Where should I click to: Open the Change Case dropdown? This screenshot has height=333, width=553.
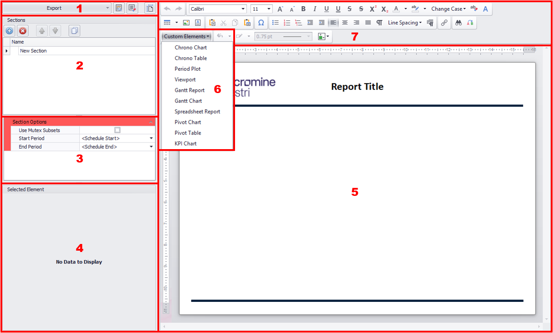(x=448, y=9)
